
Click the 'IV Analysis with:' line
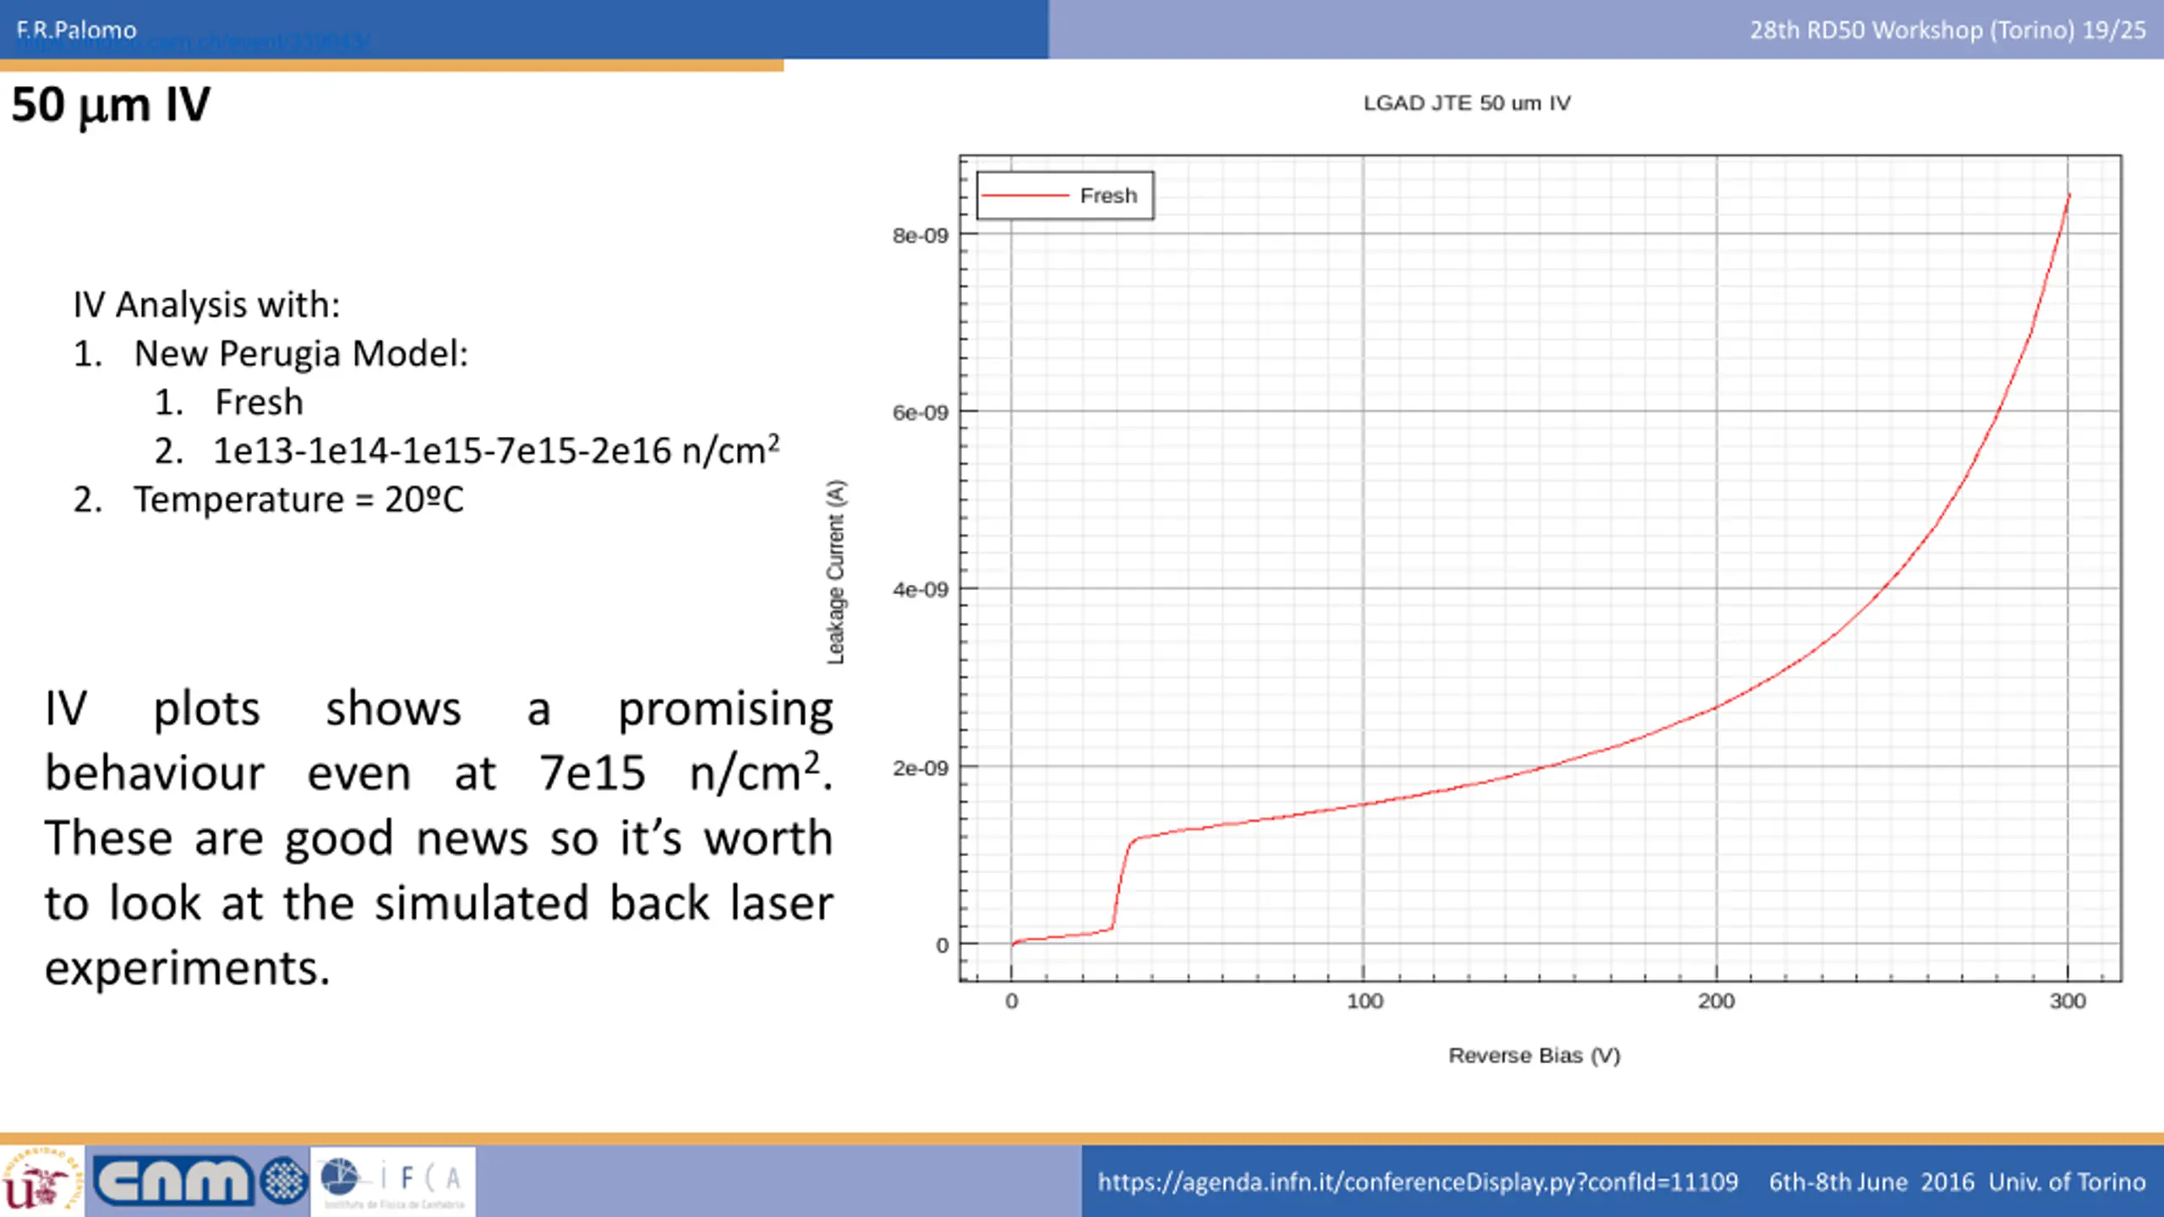point(207,304)
